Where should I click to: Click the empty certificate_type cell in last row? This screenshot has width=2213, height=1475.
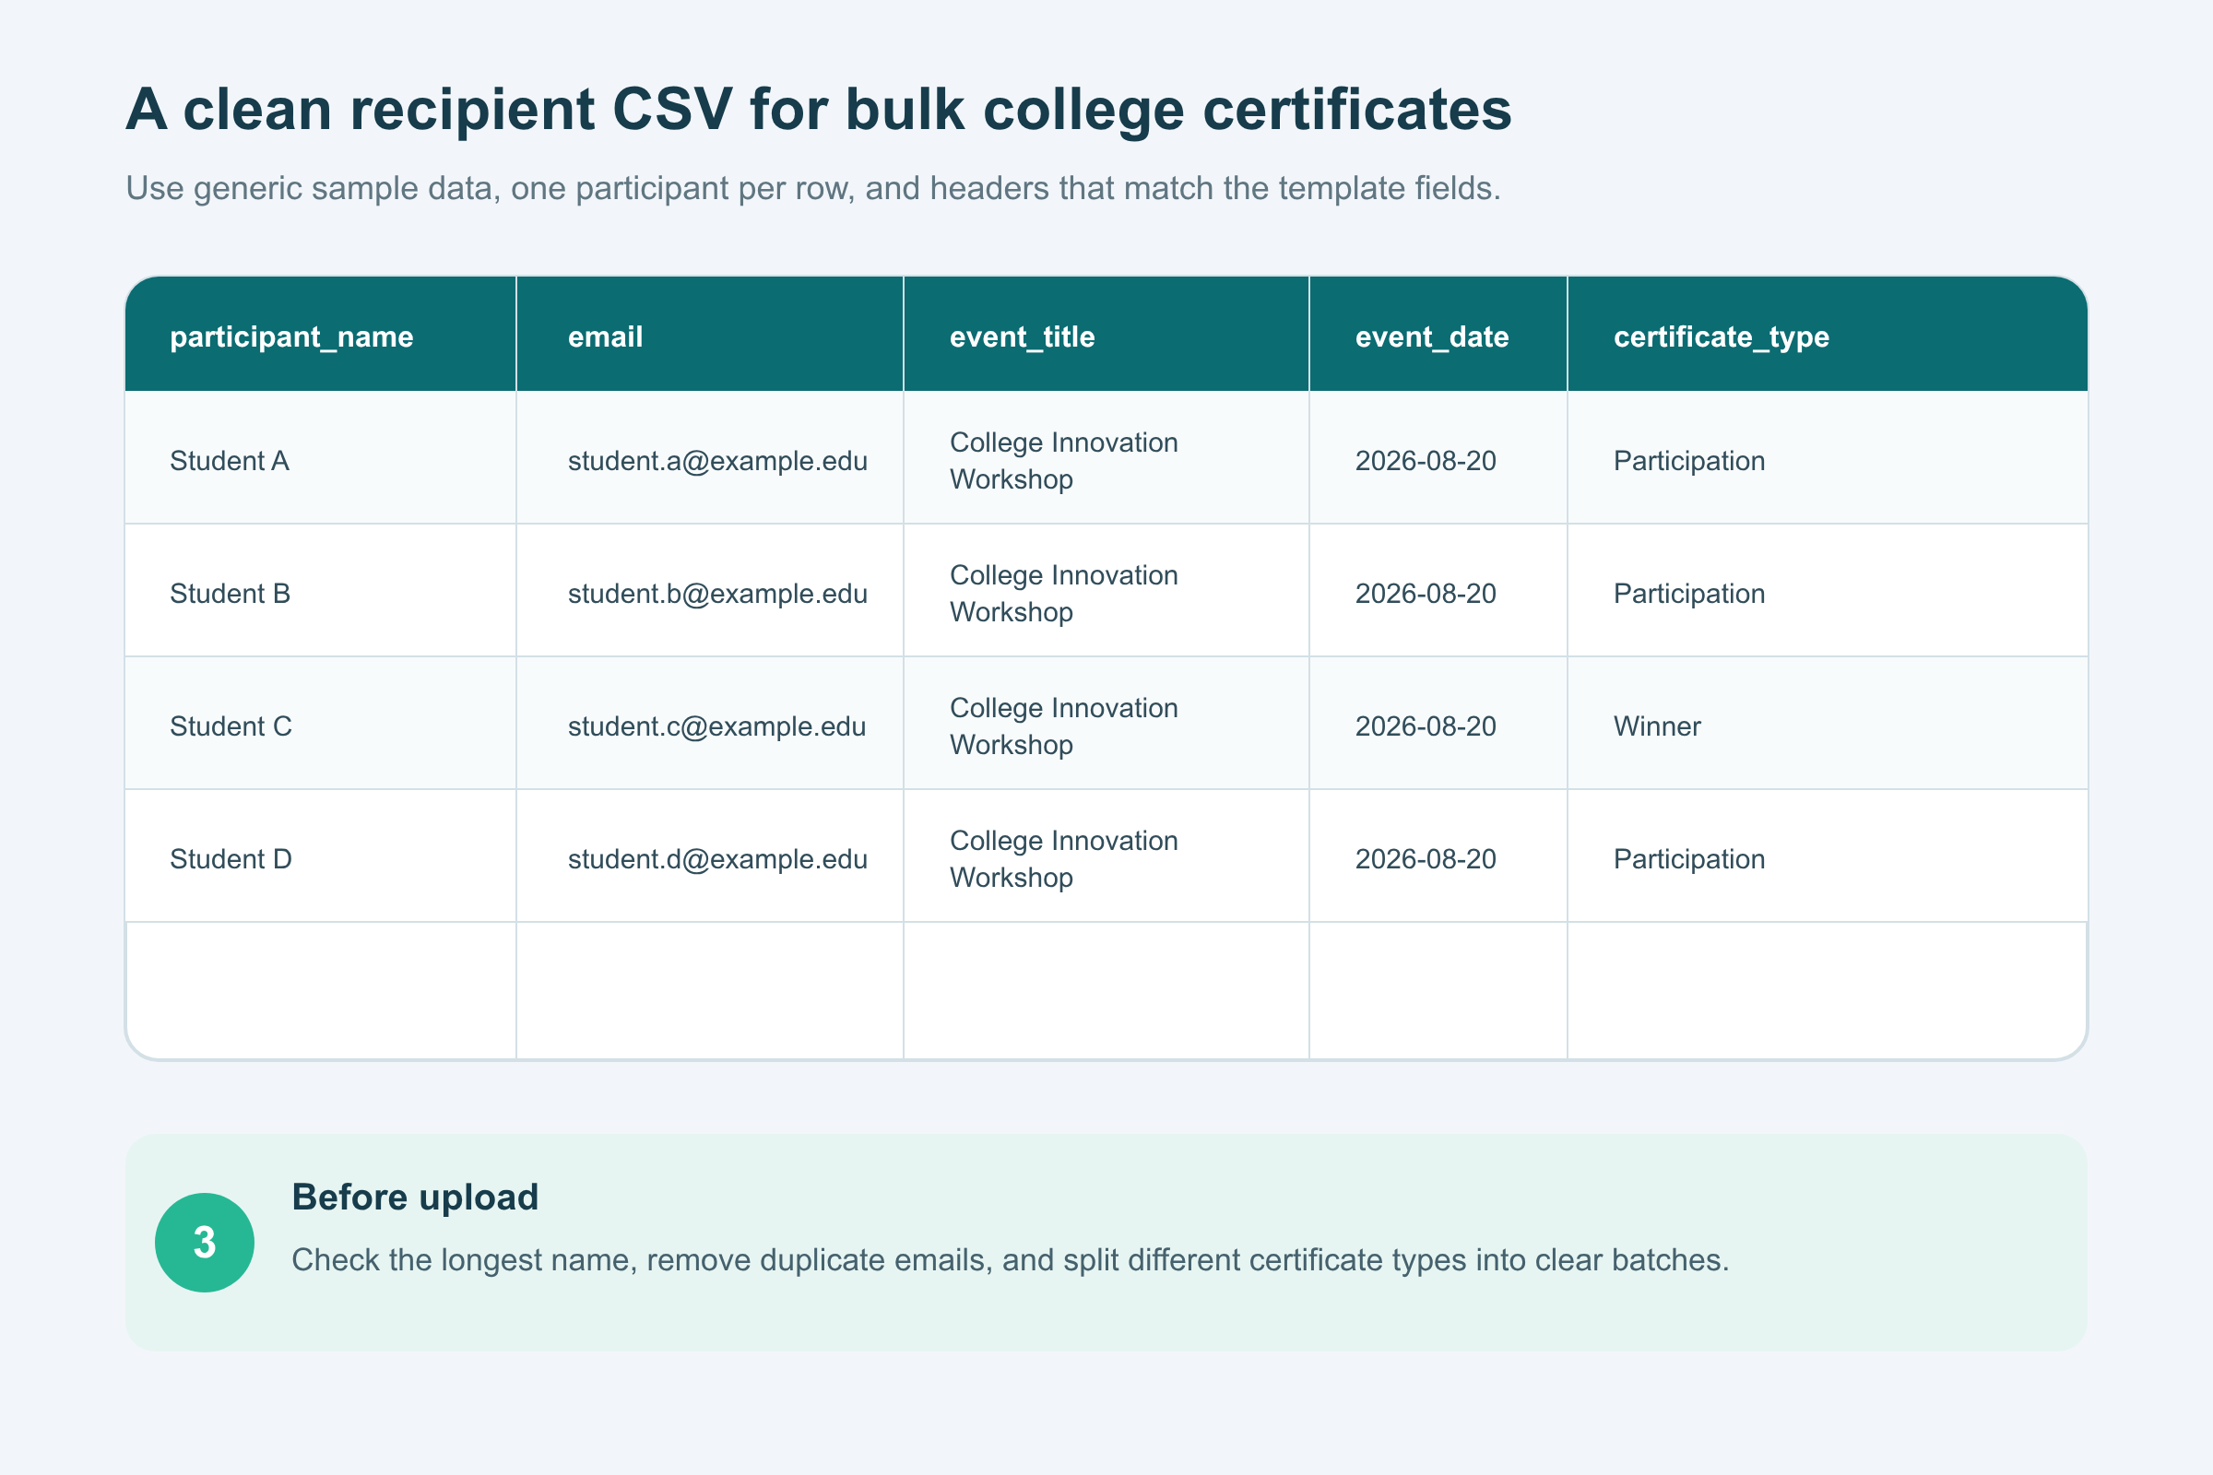[1828, 990]
